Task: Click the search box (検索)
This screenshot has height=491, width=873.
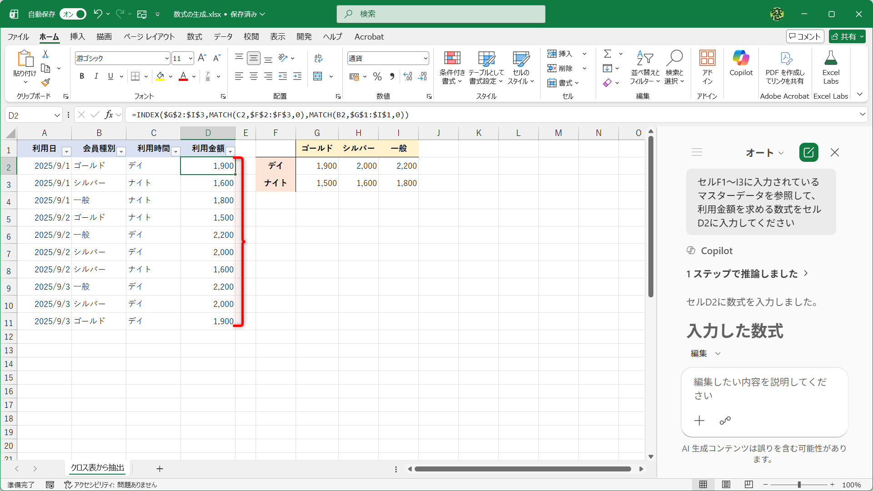Action: 441,14
